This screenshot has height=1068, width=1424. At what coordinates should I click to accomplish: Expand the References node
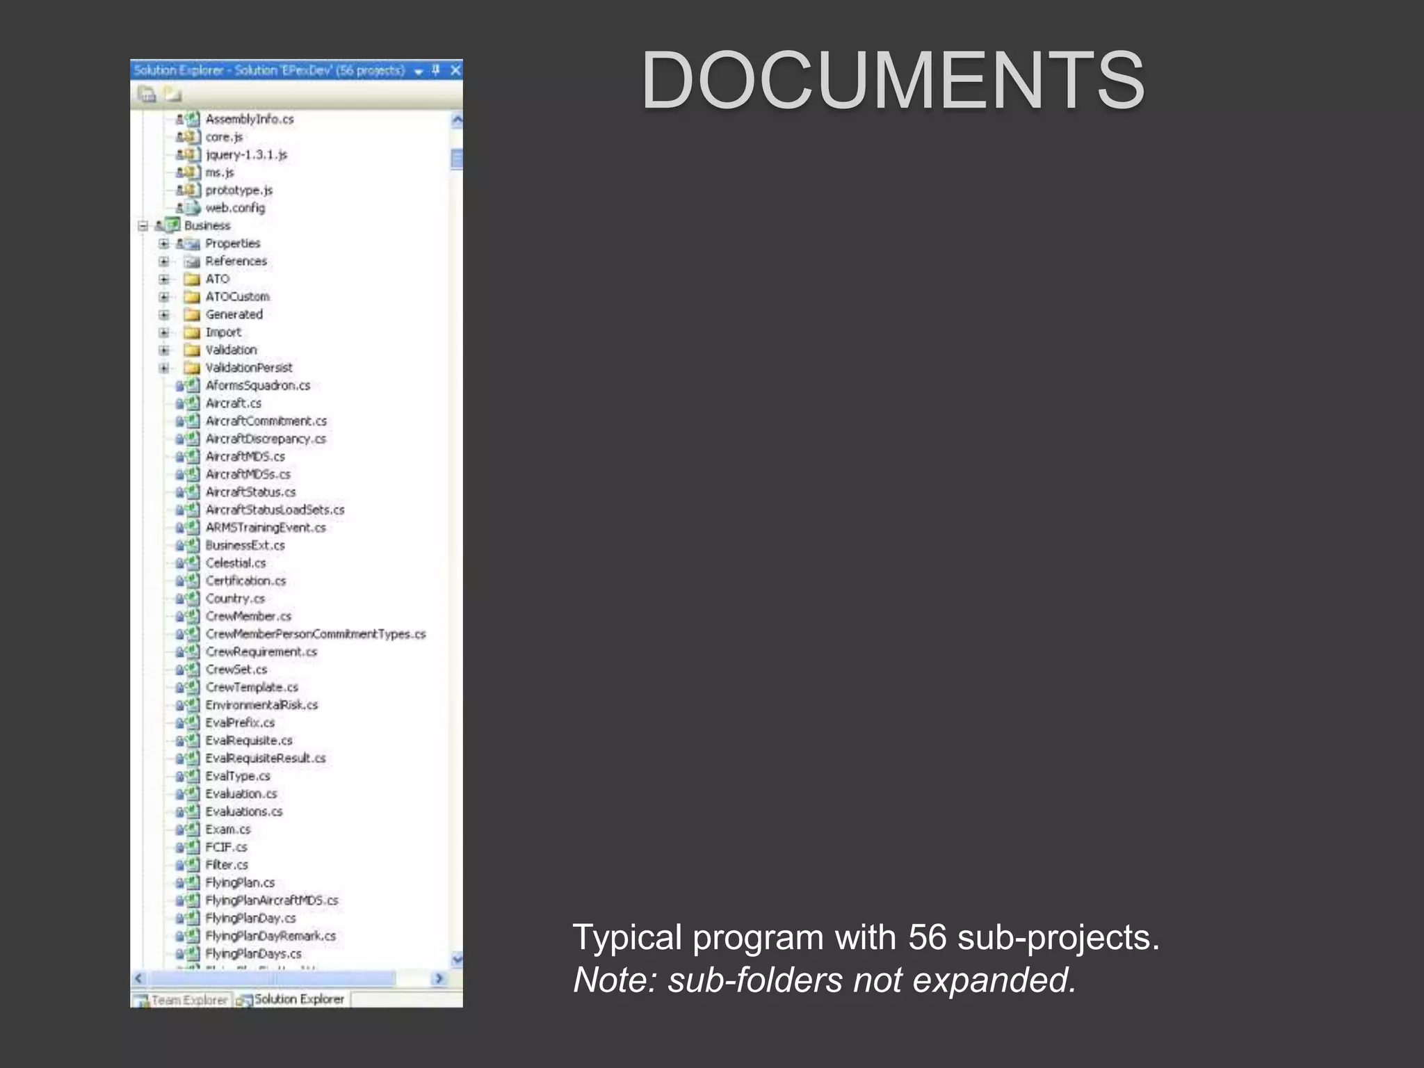[164, 261]
